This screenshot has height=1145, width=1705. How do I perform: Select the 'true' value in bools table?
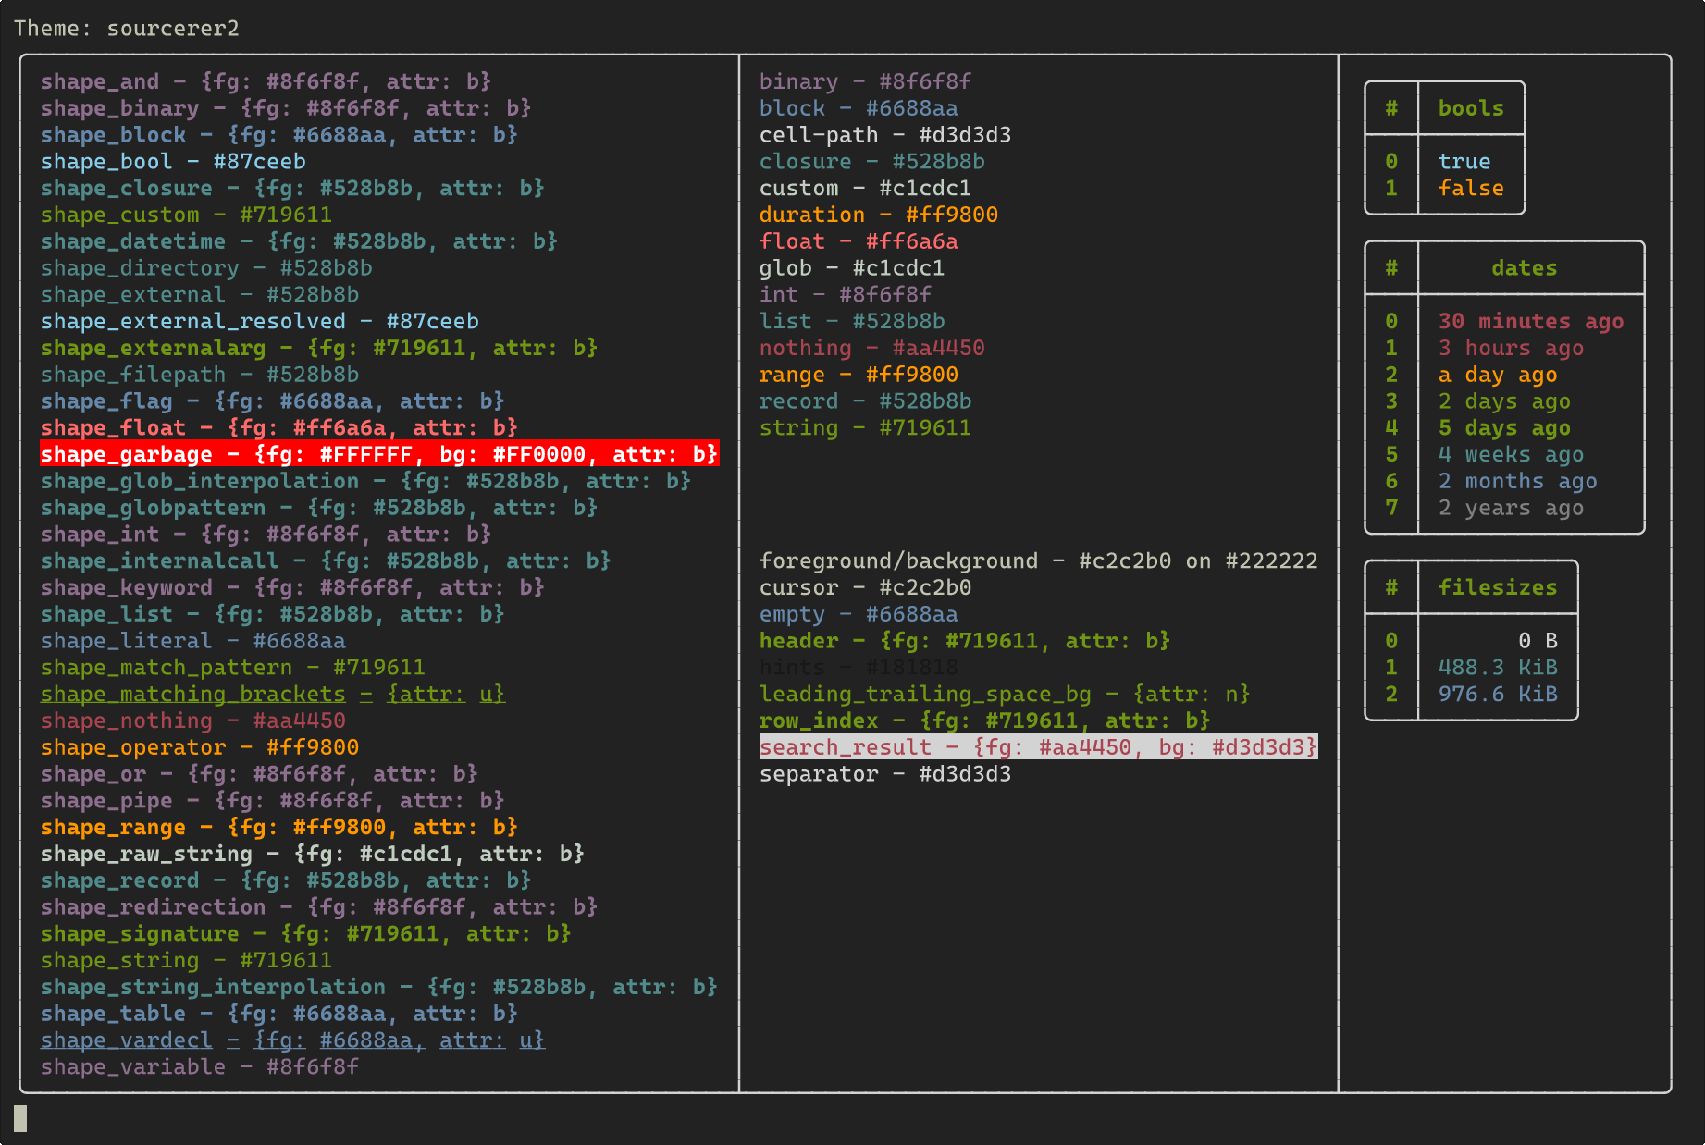click(x=1464, y=162)
